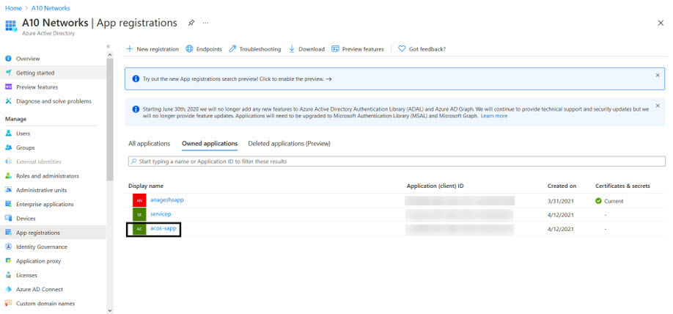Click the search magnifier icon in filter box
The image size is (673, 314).
(134, 161)
